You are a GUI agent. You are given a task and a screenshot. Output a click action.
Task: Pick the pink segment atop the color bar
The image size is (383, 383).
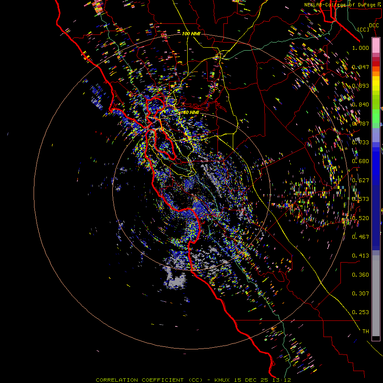(x=376, y=45)
